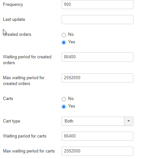Click the Frequency input field
Viewport: 149px width, 159px height.
point(97,5)
